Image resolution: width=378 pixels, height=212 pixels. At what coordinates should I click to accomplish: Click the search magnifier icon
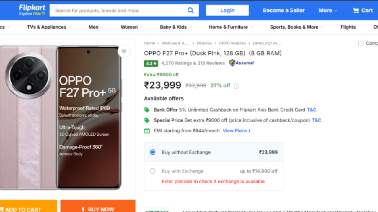[x=190, y=11]
